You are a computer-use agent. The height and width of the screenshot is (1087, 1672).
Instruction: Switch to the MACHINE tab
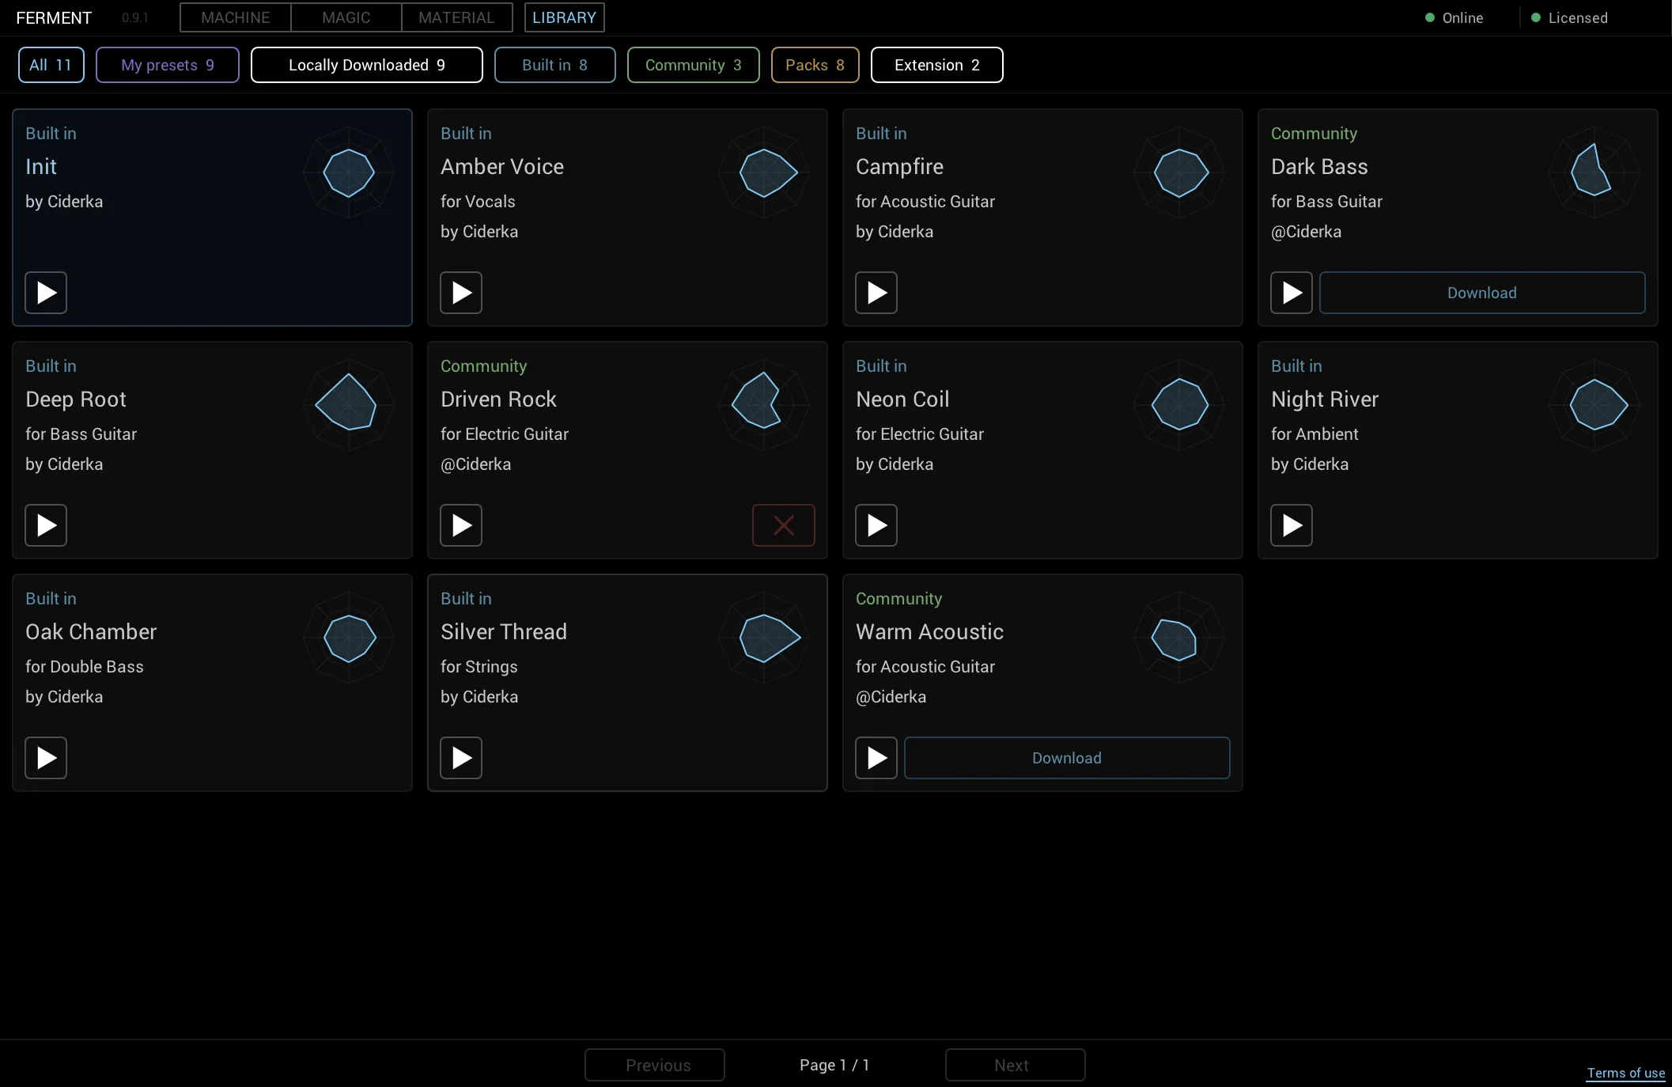pos(236,17)
